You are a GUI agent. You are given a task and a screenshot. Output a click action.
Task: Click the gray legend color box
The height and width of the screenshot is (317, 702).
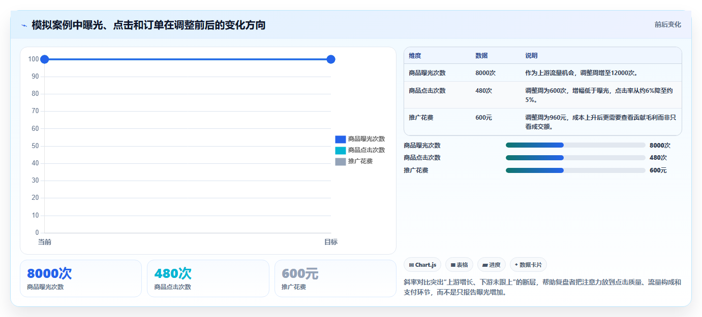(x=341, y=161)
